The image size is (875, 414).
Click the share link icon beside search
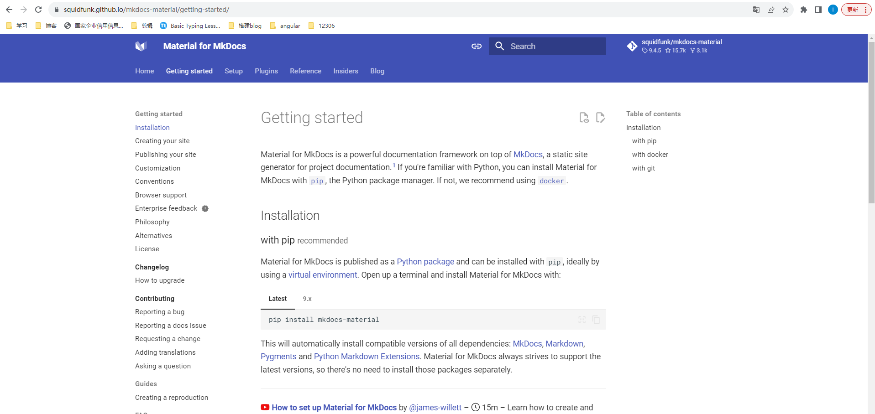click(x=477, y=46)
